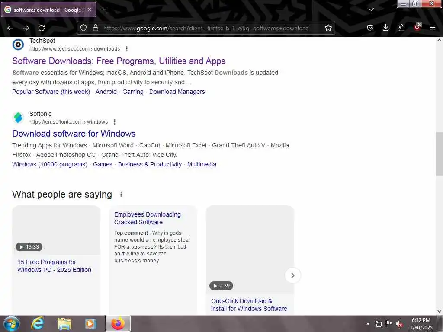Open the Download Managers sitelink
This screenshot has height=332, width=443.
(x=177, y=92)
